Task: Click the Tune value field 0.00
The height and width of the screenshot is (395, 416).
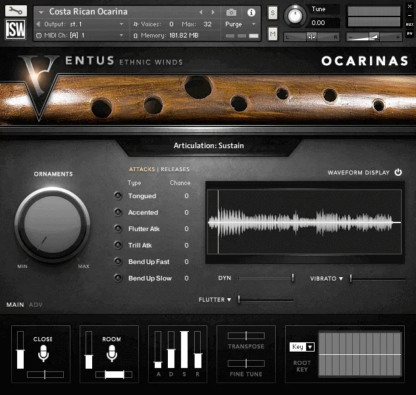Action: click(x=325, y=23)
